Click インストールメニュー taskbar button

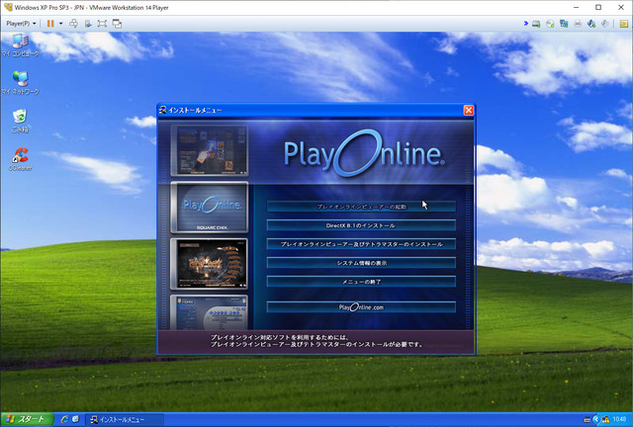pos(125,420)
